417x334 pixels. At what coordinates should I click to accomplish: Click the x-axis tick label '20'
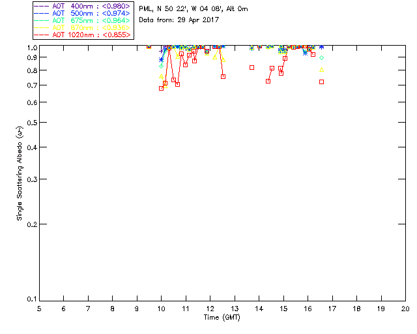click(405, 309)
